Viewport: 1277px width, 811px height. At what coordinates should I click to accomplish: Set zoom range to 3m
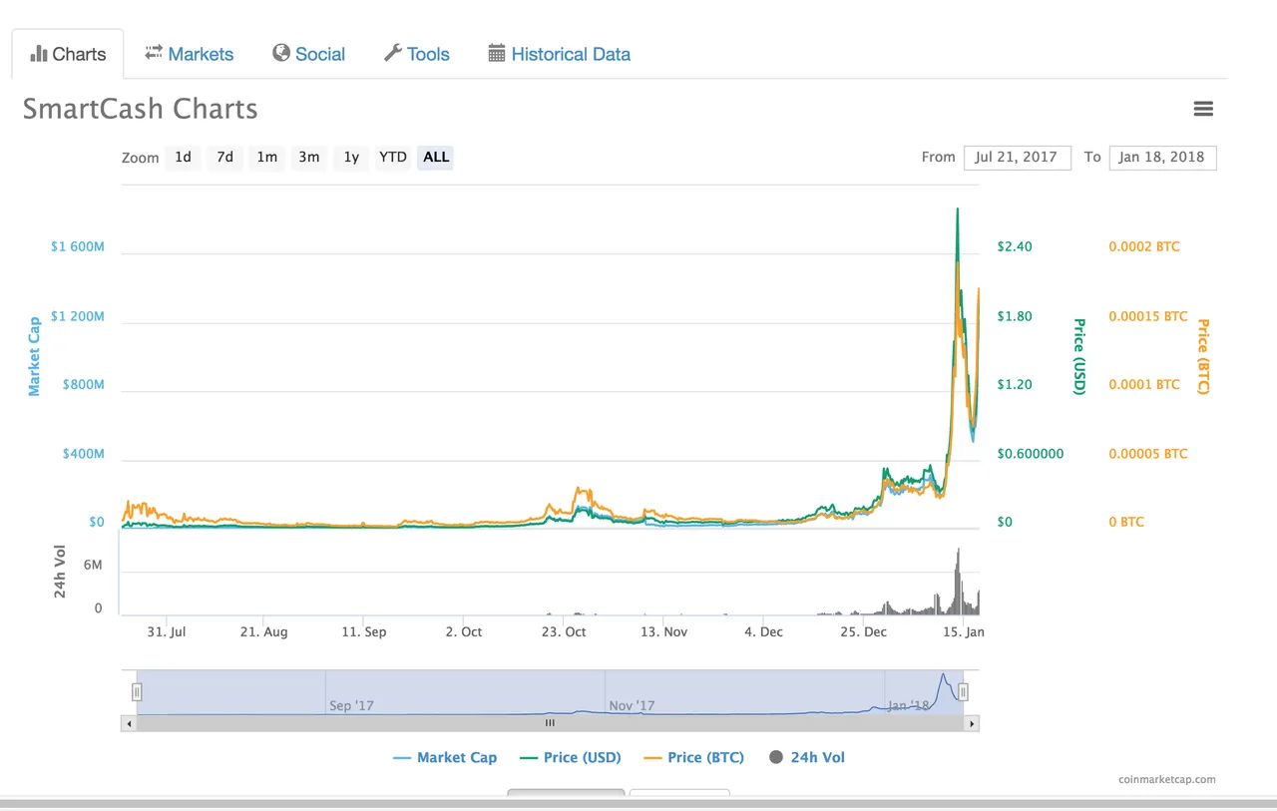coord(309,157)
